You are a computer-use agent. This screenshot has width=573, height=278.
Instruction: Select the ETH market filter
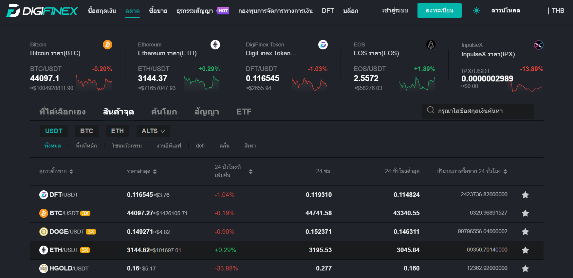coord(117,131)
